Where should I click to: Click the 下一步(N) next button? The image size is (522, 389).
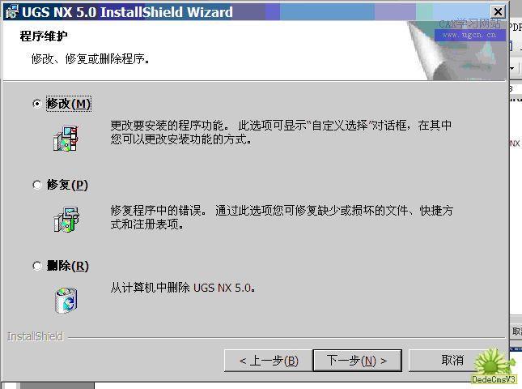[x=357, y=361]
